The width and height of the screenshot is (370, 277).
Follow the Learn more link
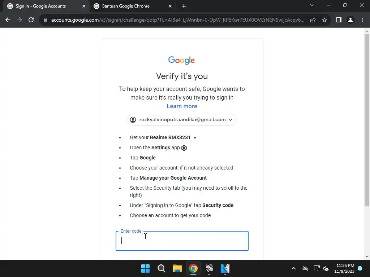click(x=182, y=106)
